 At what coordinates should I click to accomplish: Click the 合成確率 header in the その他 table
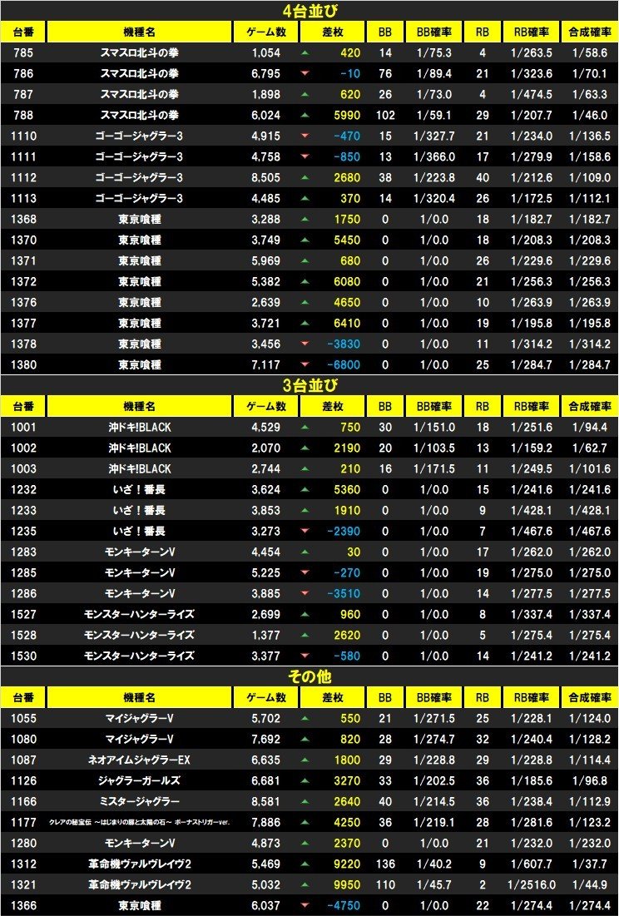[x=590, y=697]
